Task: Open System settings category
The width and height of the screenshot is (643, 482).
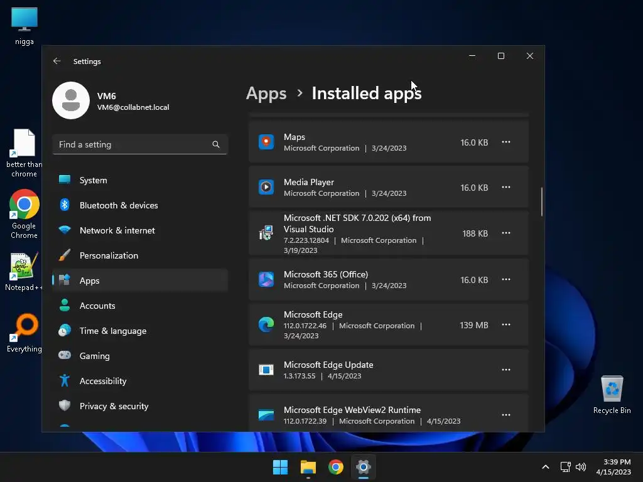Action: pyautogui.click(x=140, y=180)
